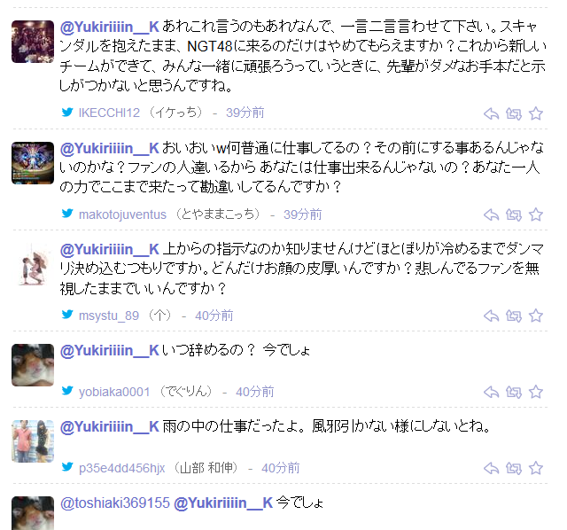Retweet the p35e4dd456hjx tweet
The image size is (567, 530).
click(x=514, y=469)
